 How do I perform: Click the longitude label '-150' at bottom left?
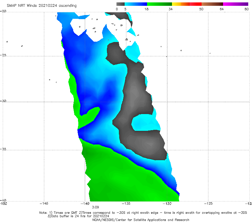(x=3, y=204)
